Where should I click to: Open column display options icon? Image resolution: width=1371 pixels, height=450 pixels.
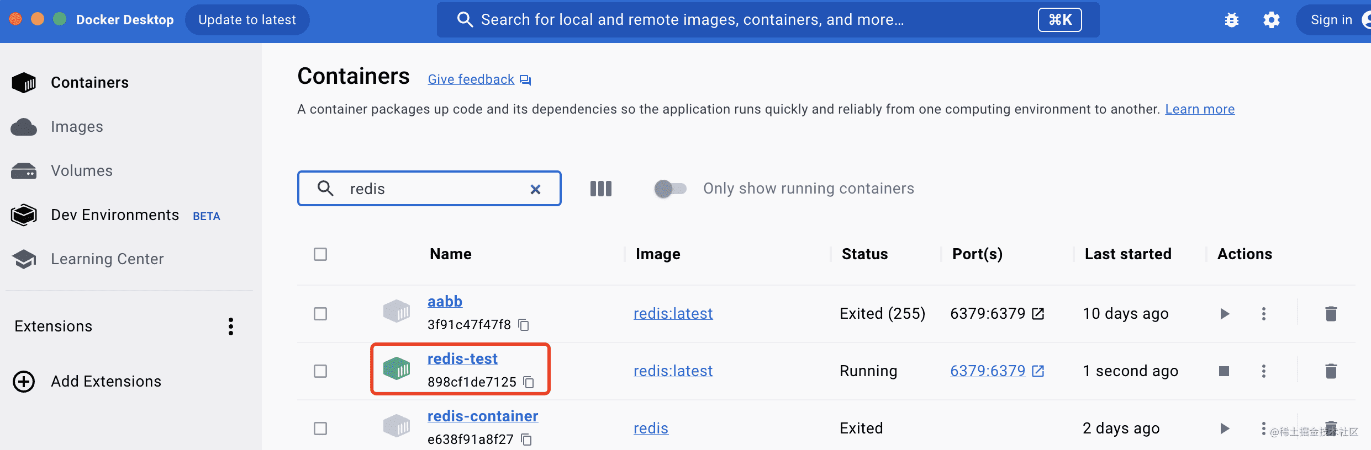coord(600,189)
